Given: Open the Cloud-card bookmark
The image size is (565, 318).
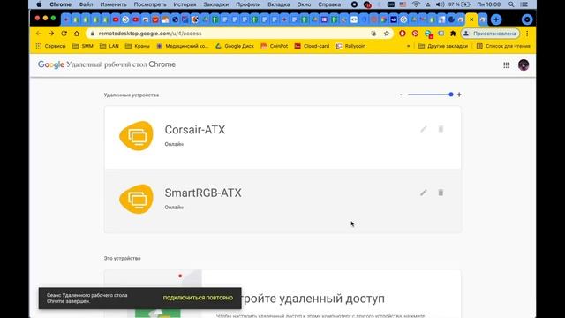Looking at the screenshot, I should (312, 46).
